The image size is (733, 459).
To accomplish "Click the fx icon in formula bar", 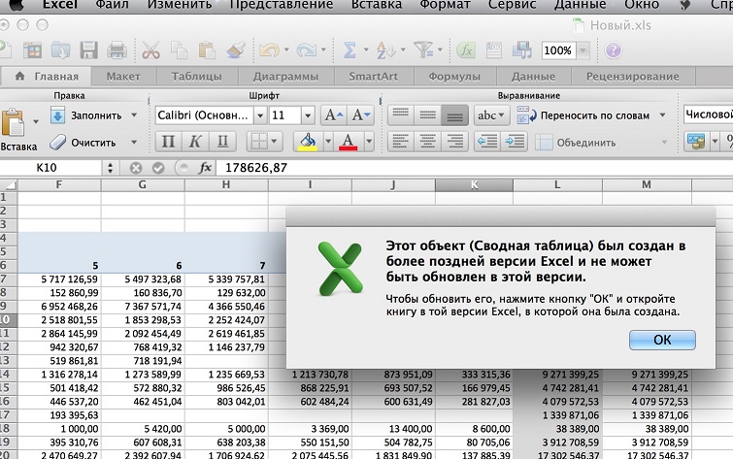I will (x=205, y=168).
